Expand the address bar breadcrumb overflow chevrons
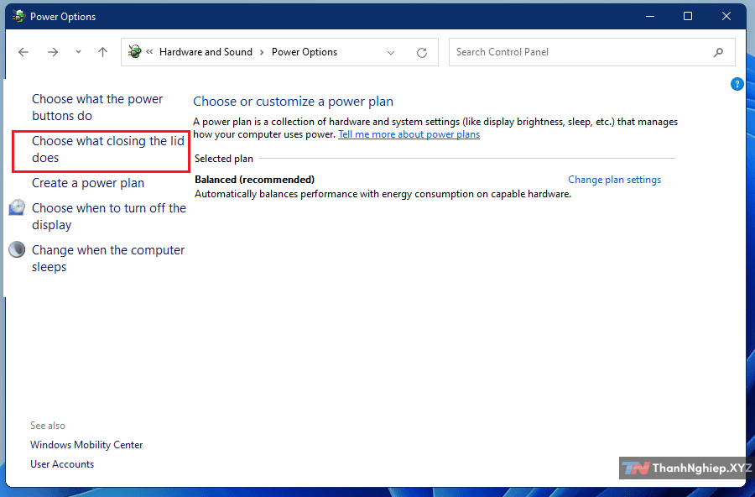Image resolution: width=755 pixels, height=497 pixels. pyautogui.click(x=149, y=51)
